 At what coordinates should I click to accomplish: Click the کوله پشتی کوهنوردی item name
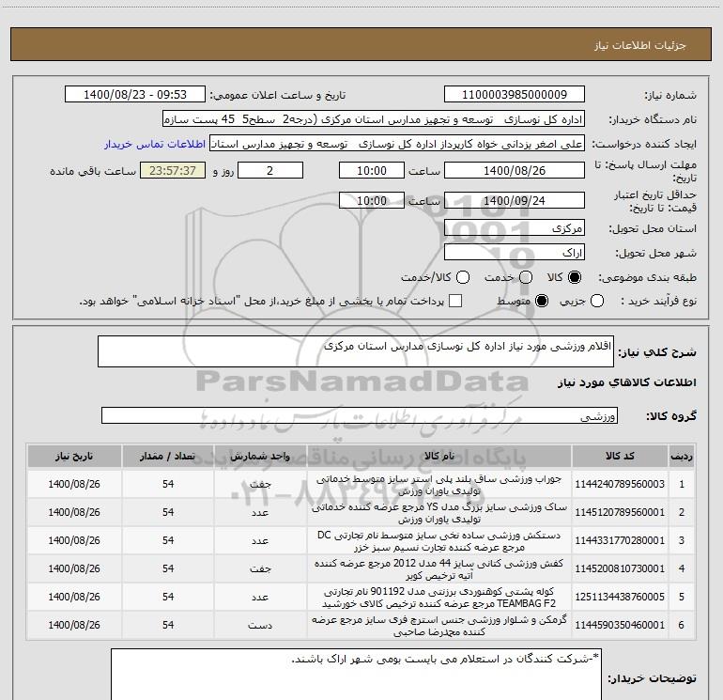pyautogui.click(x=439, y=597)
